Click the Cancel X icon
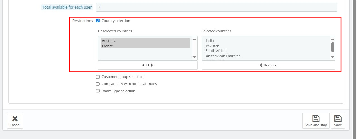 point(15,118)
